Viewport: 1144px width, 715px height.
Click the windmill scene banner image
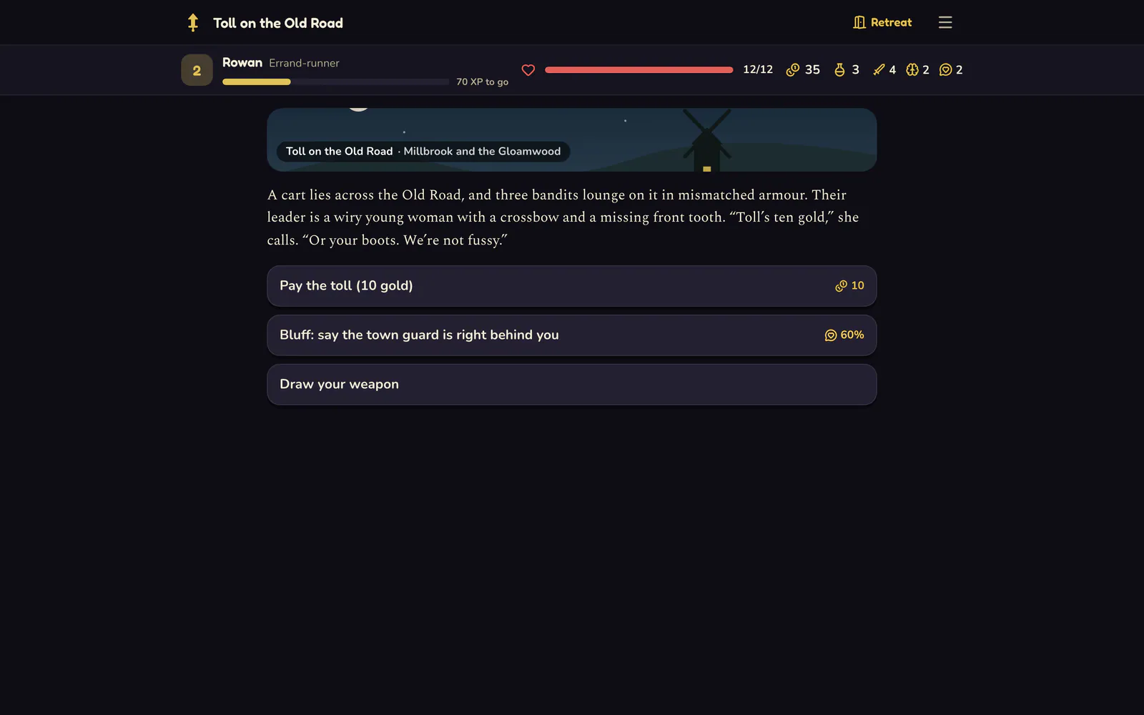[x=572, y=139]
